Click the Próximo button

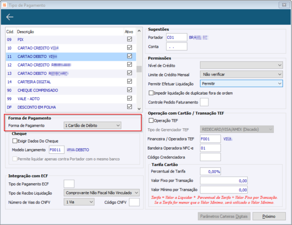click(x=269, y=216)
